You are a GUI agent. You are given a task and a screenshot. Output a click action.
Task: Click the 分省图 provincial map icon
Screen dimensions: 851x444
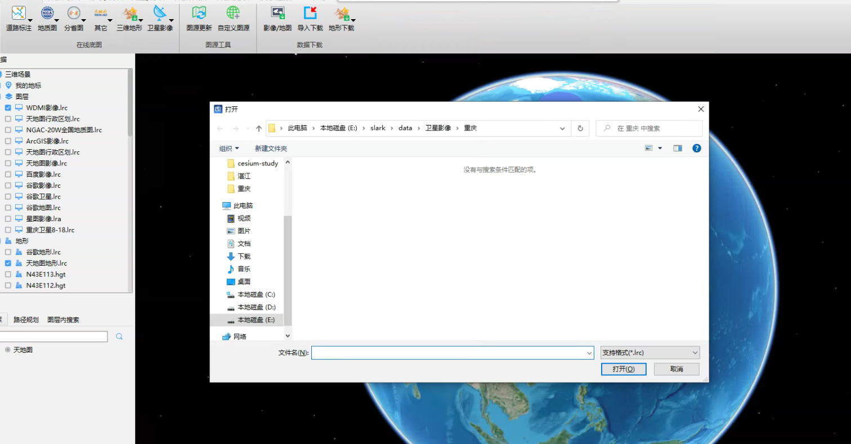tap(73, 13)
